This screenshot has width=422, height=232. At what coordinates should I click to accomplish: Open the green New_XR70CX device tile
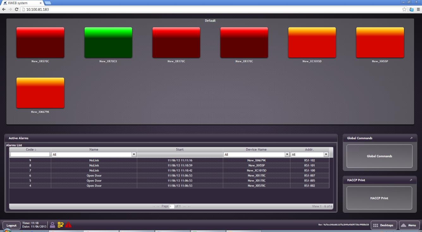(108, 42)
